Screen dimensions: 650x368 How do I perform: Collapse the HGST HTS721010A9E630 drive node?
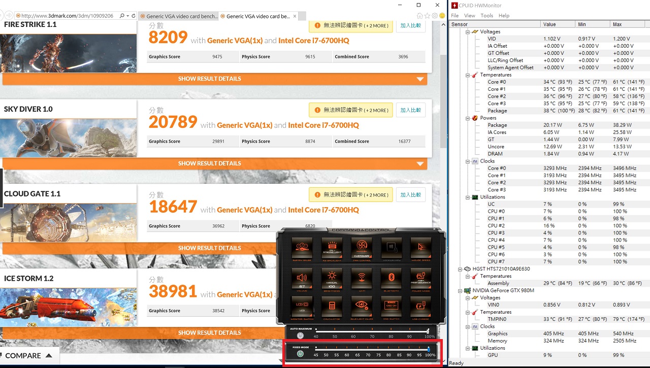point(461,269)
